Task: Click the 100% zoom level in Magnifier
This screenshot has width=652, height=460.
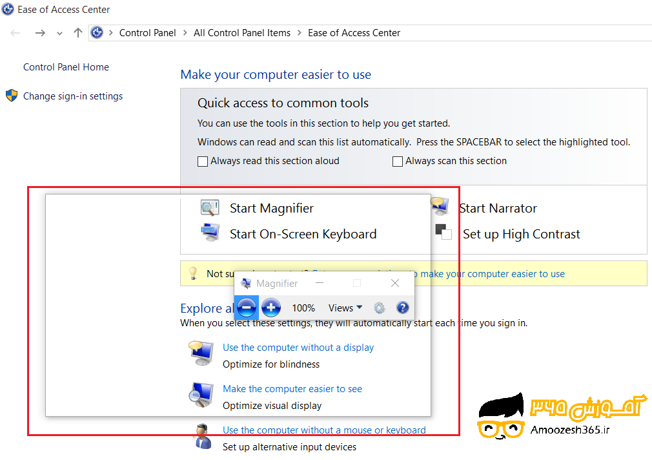Action: tap(303, 308)
